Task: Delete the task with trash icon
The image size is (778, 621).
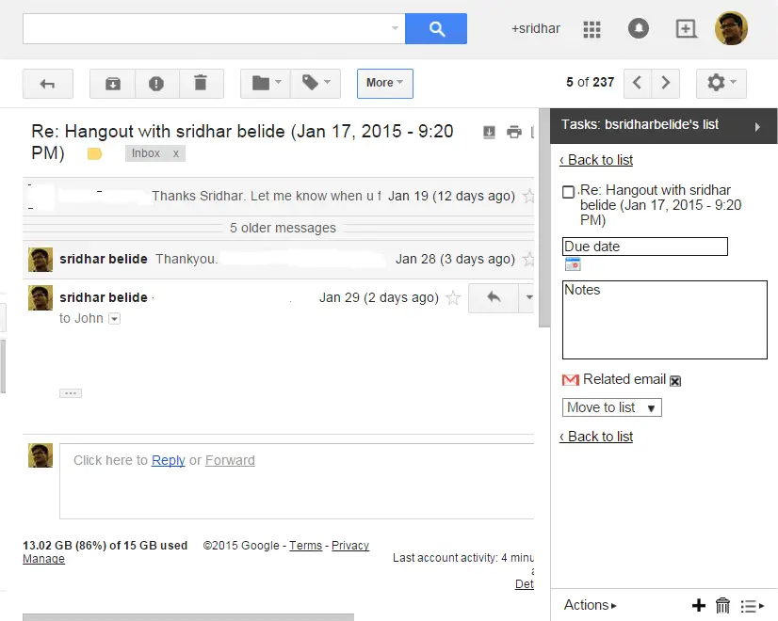Action: (723, 605)
